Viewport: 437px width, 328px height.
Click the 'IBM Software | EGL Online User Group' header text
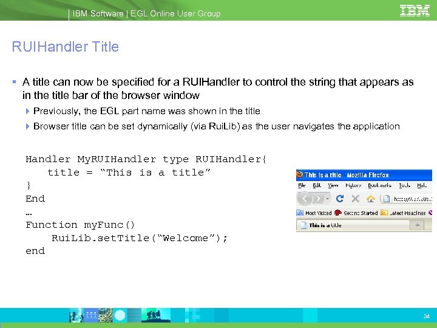pos(147,13)
